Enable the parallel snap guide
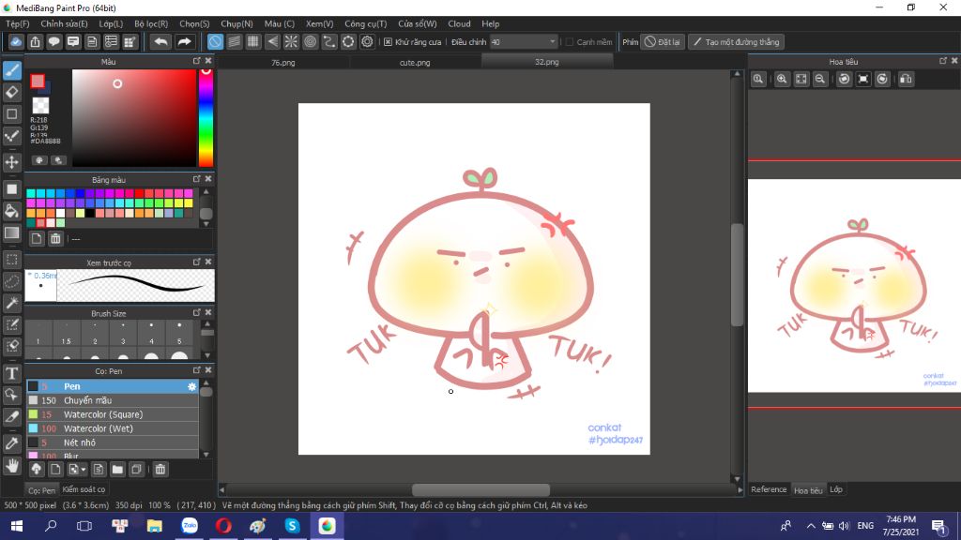The height and width of the screenshot is (540, 961). [x=234, y=41]
